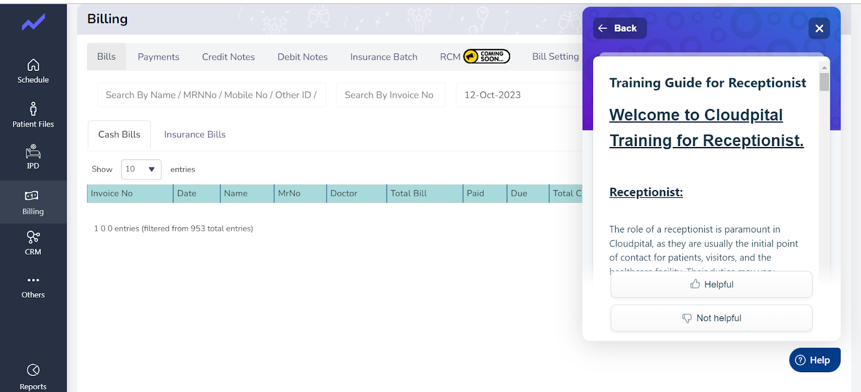Screen dimensions: 861x392
Task: Click the Not helpful button
Action: pyautogui.click(x=711, y=318)
